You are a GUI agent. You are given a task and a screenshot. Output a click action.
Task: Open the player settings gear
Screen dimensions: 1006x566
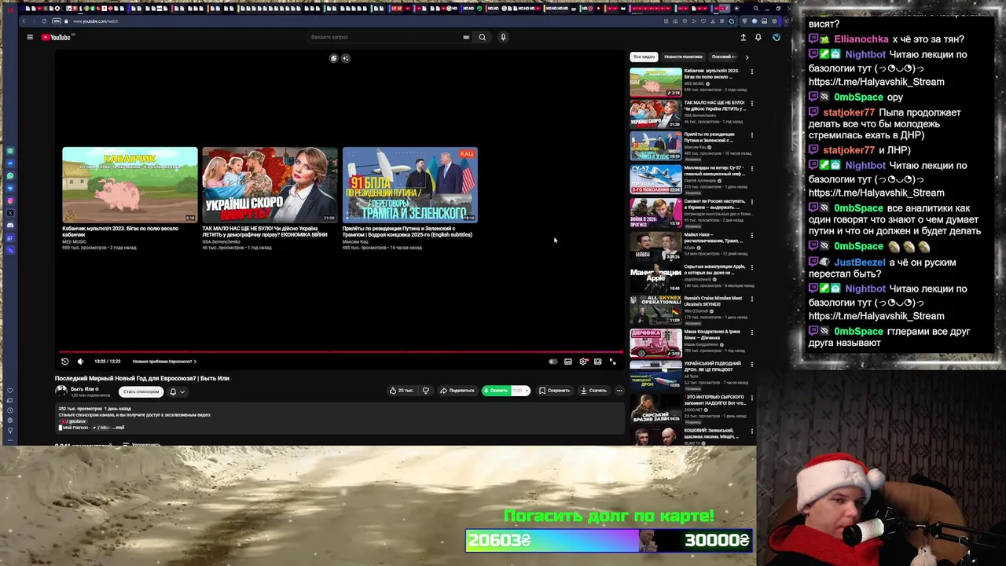(583, 362)
